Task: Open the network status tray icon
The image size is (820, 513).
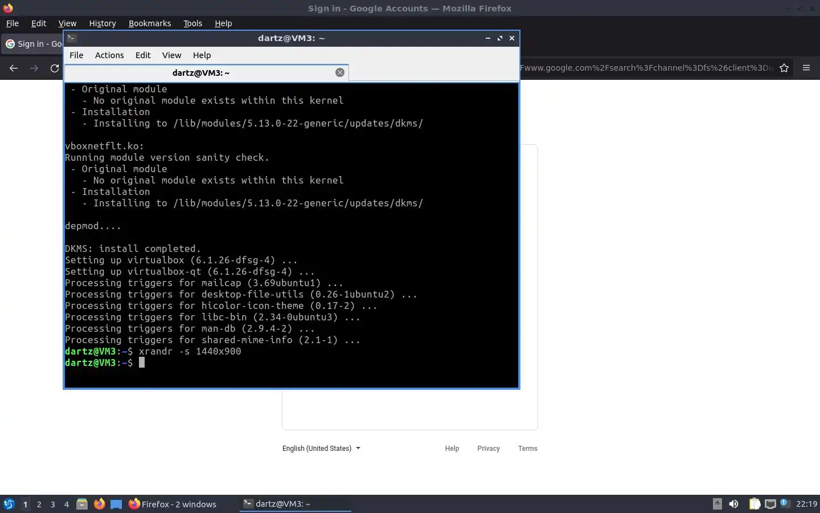Action: point(770,504)
